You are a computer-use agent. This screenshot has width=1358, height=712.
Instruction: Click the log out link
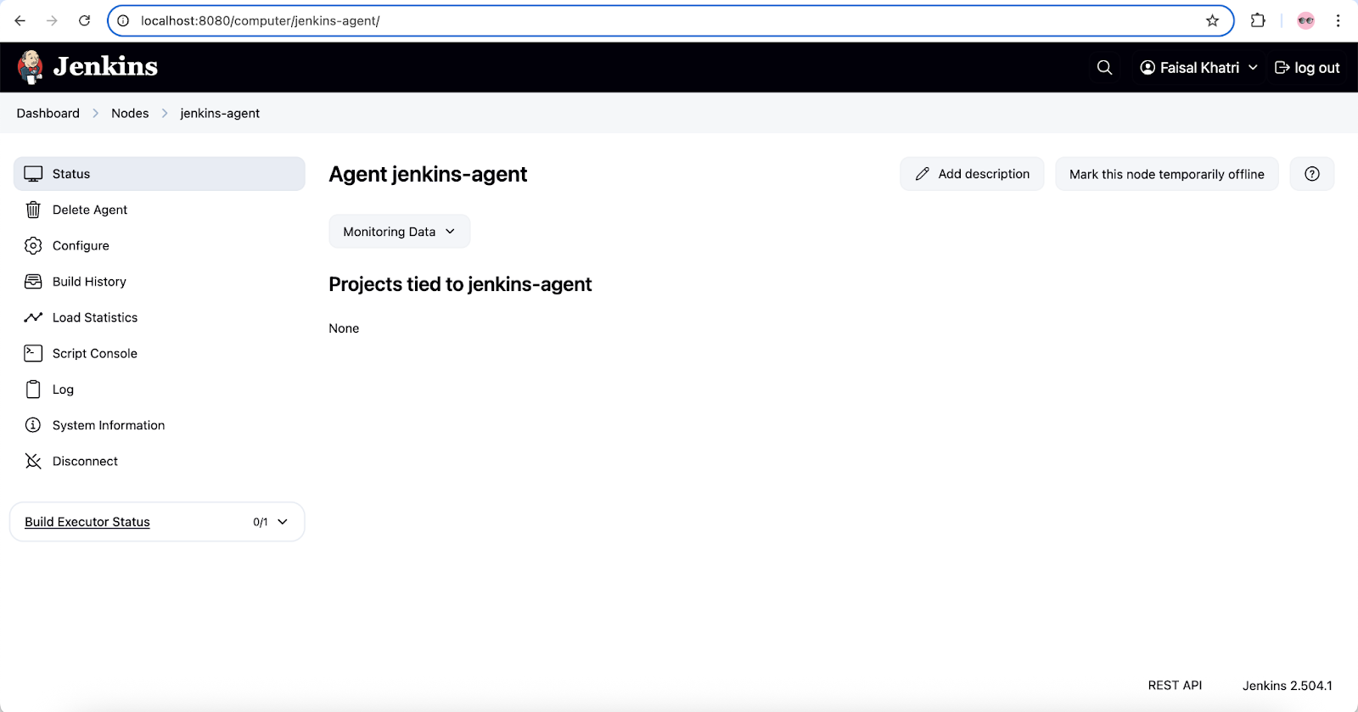[x=1307, y=67]
